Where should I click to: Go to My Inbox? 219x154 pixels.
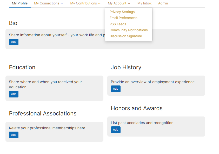[144, 3]
